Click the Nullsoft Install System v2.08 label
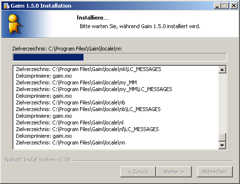 tap(38, 160)
